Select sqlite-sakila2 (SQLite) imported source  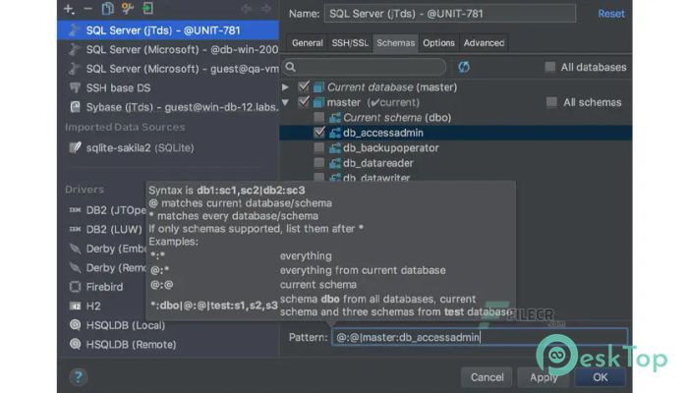168,147
